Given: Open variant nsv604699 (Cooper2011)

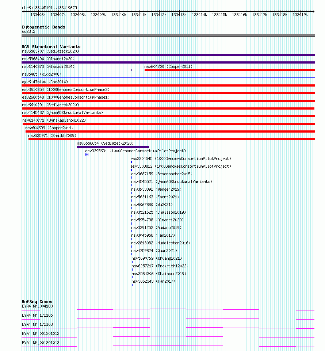Looking at the screenshot, I should (49, 128).
